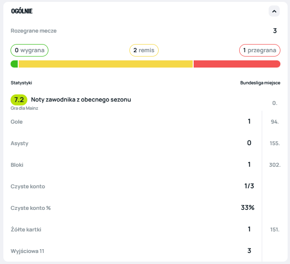Open 'Noty zawodnika z obecnego sezonu'
The image size is (290, 264).
[81, 100]
